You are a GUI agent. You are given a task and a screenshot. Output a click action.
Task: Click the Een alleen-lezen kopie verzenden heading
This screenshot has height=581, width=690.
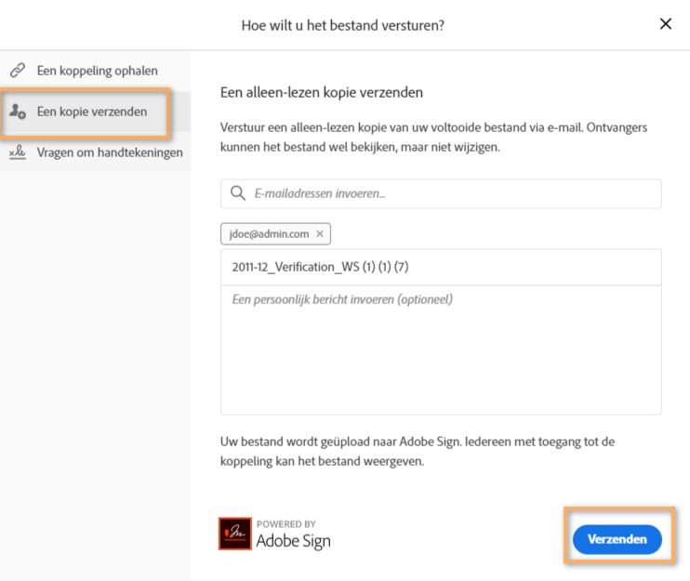322,92
